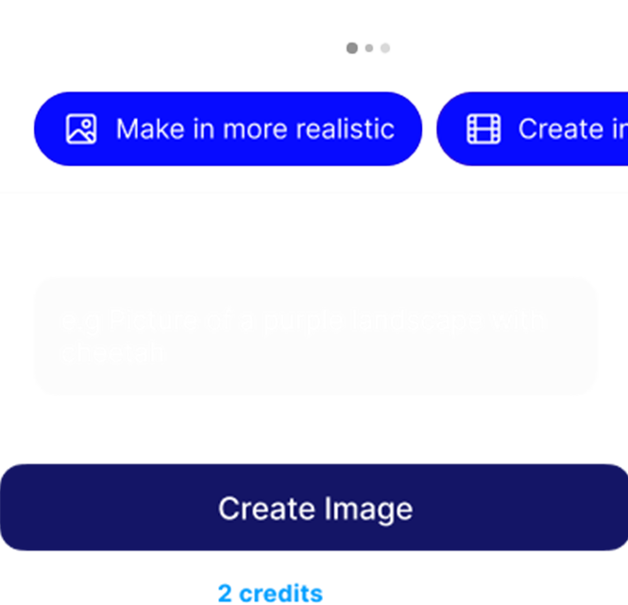Activate the last carousel page indicator
The width and height of the screenshot is (628, 605).
(x=385, y=48)
